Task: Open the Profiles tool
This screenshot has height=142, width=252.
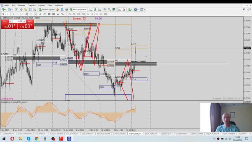Action: click(x=9, y=9)
